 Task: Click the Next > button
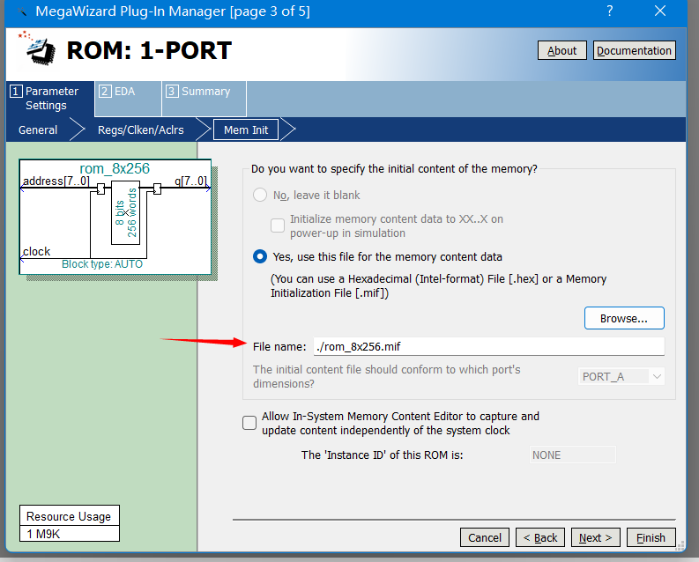[x=596, y=537]
